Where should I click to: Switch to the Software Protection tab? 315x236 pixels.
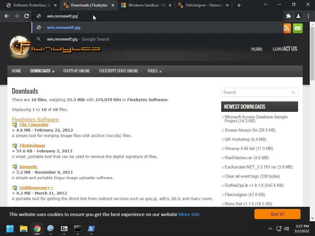(32, 5)
